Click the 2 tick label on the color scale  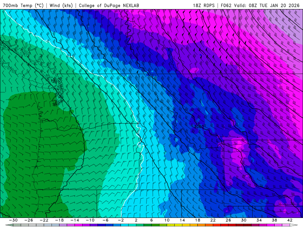point(136,220)
